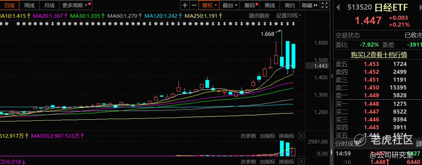The height and width of the screenshot is (165, 422).
Task: Activate the 画线 drawing tool
Action: pos(270,5)
